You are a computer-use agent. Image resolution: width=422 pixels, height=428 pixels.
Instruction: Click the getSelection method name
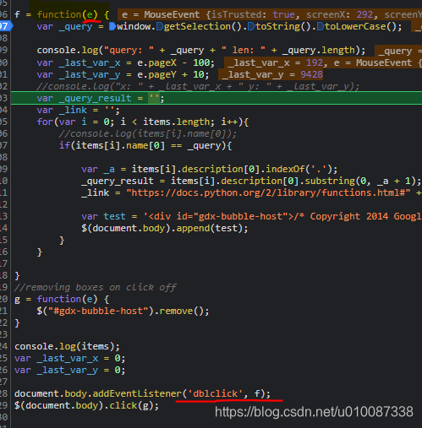point(197,26)
